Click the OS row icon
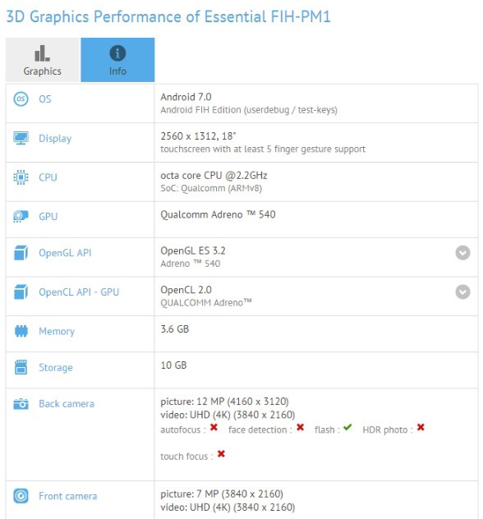The width and height of the screenshot is (483, 519). pos(21,99)
